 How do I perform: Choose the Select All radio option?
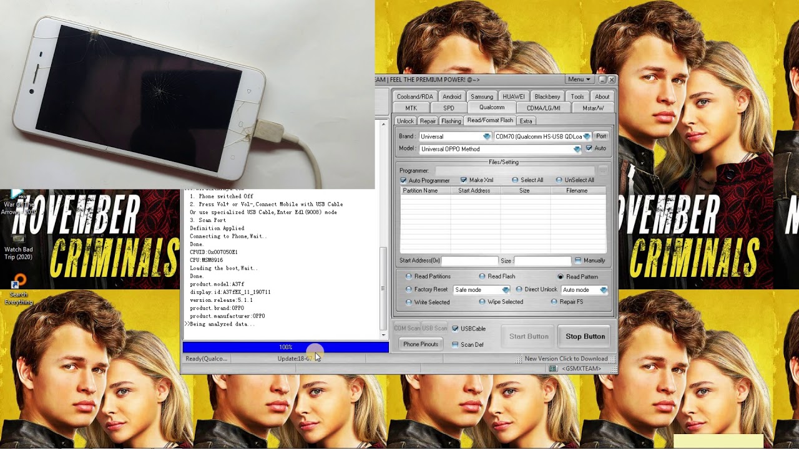pos(515,180)
